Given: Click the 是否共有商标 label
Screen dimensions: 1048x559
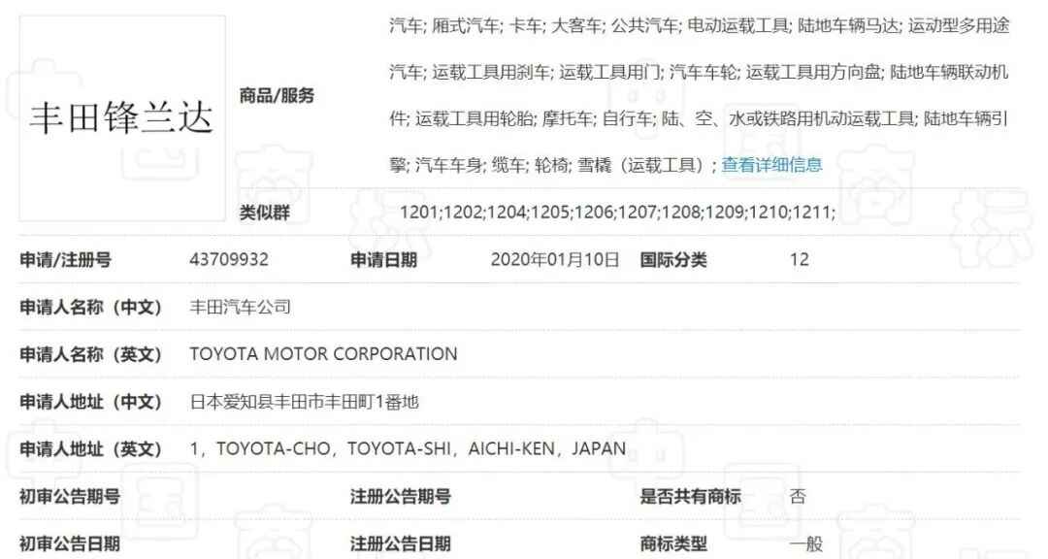Looking at the screenshot, I should click(691, 496).
